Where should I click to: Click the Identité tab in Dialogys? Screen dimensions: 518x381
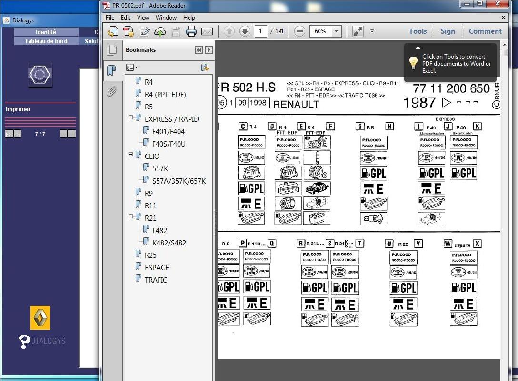46,32
